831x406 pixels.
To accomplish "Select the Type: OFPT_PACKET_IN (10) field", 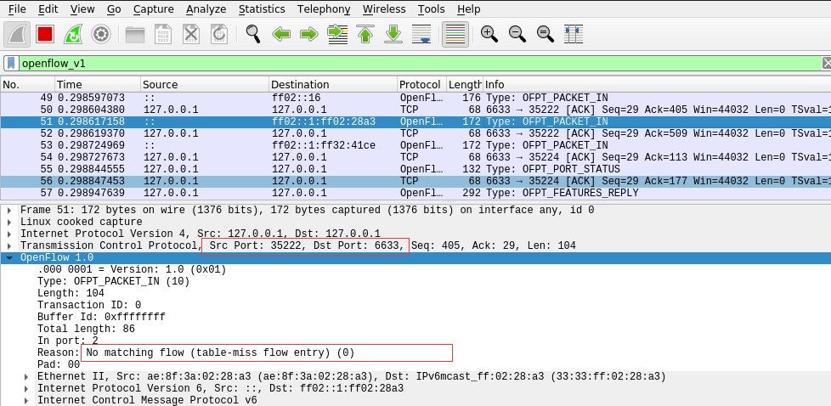I will [x=113, y=281].
